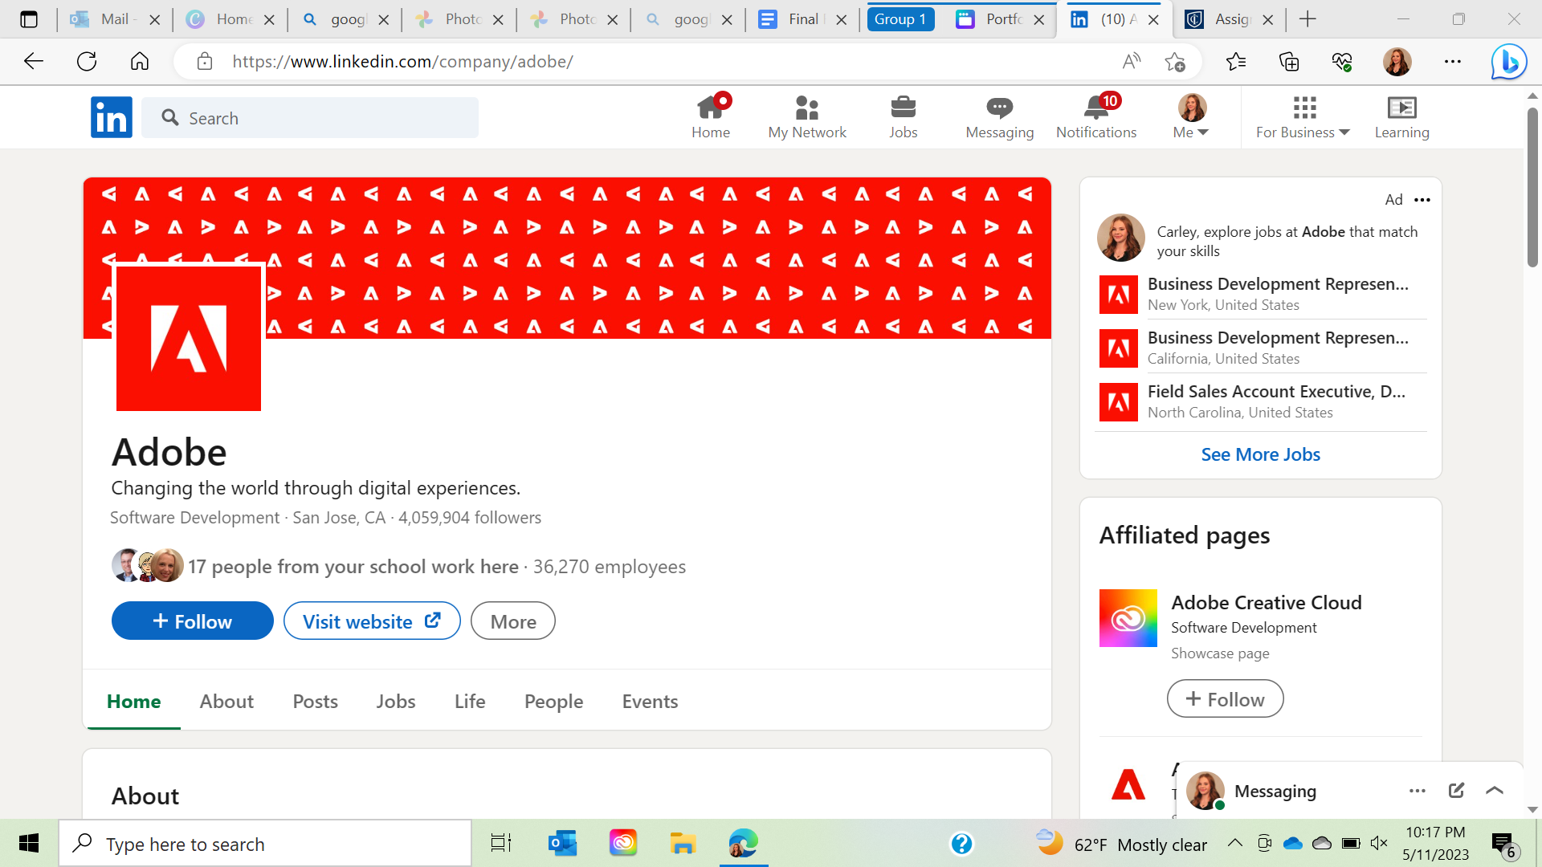Open Task View on the taskbar
This screenshot has width=1542, height=867.
[501, 843]
